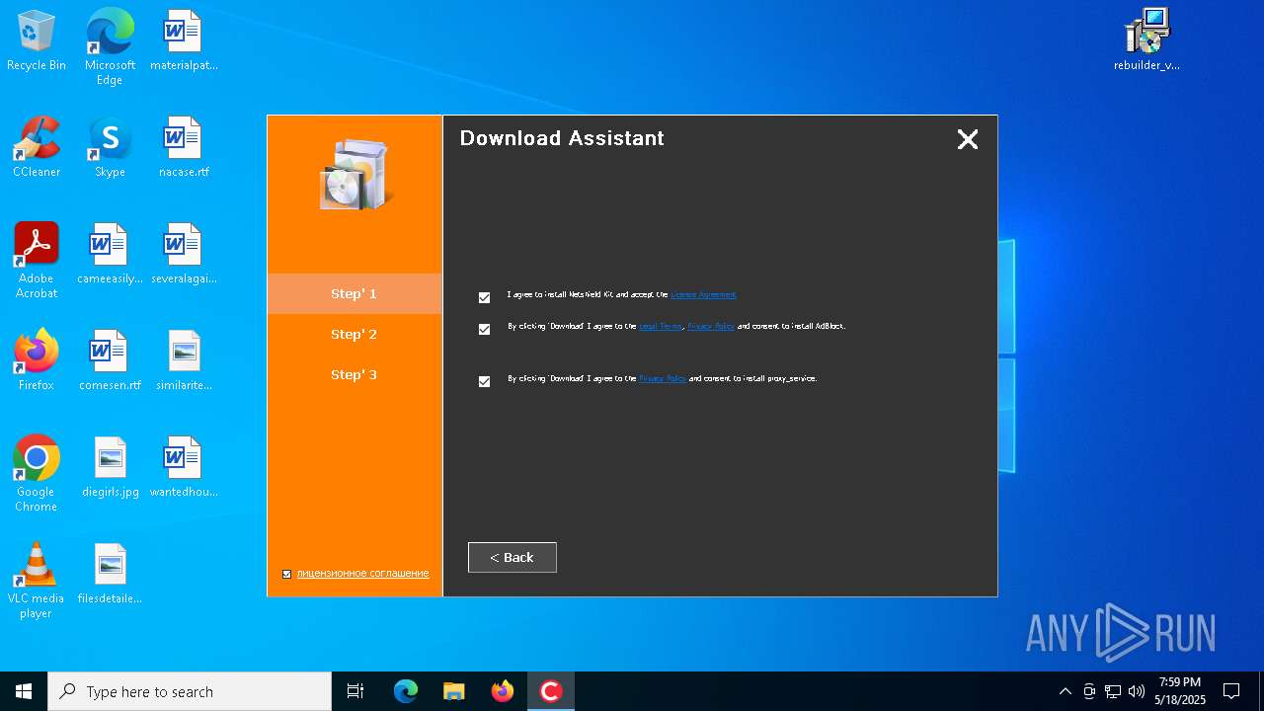Uncheck the NetShield Kit install agreement checkbox

(x=484, y=297)
